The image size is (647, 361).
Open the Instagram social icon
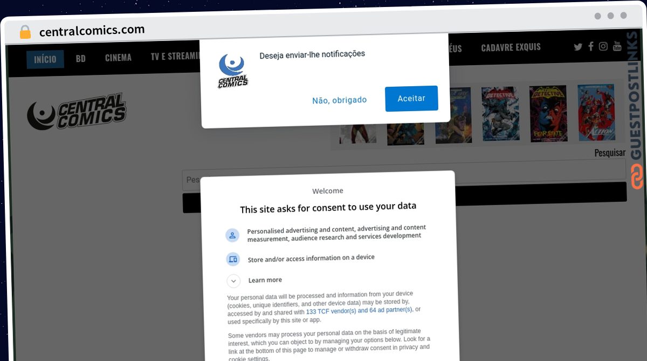[x=603, y=46]
